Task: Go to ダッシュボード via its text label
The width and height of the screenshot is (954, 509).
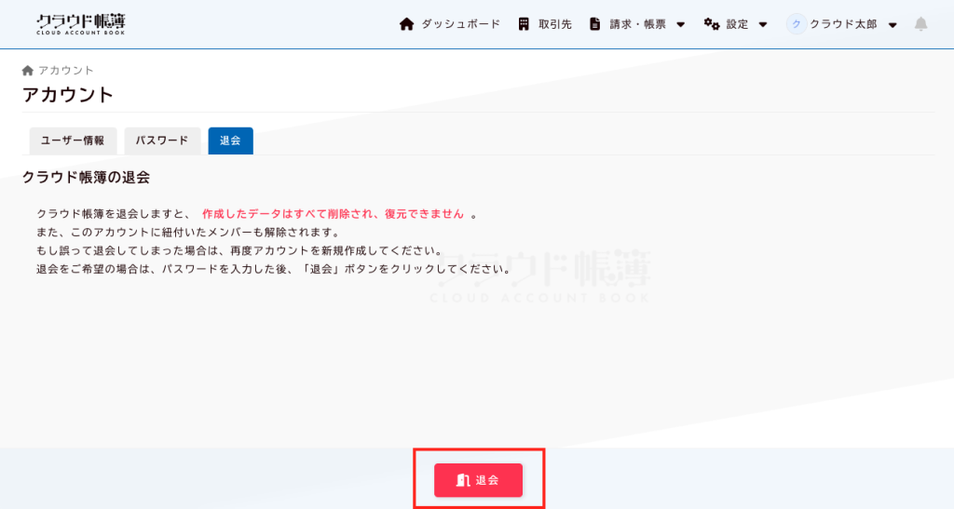Action: coord(460,24)
